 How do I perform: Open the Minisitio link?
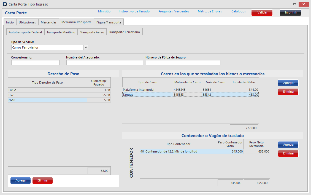click(x=104, y=12)
